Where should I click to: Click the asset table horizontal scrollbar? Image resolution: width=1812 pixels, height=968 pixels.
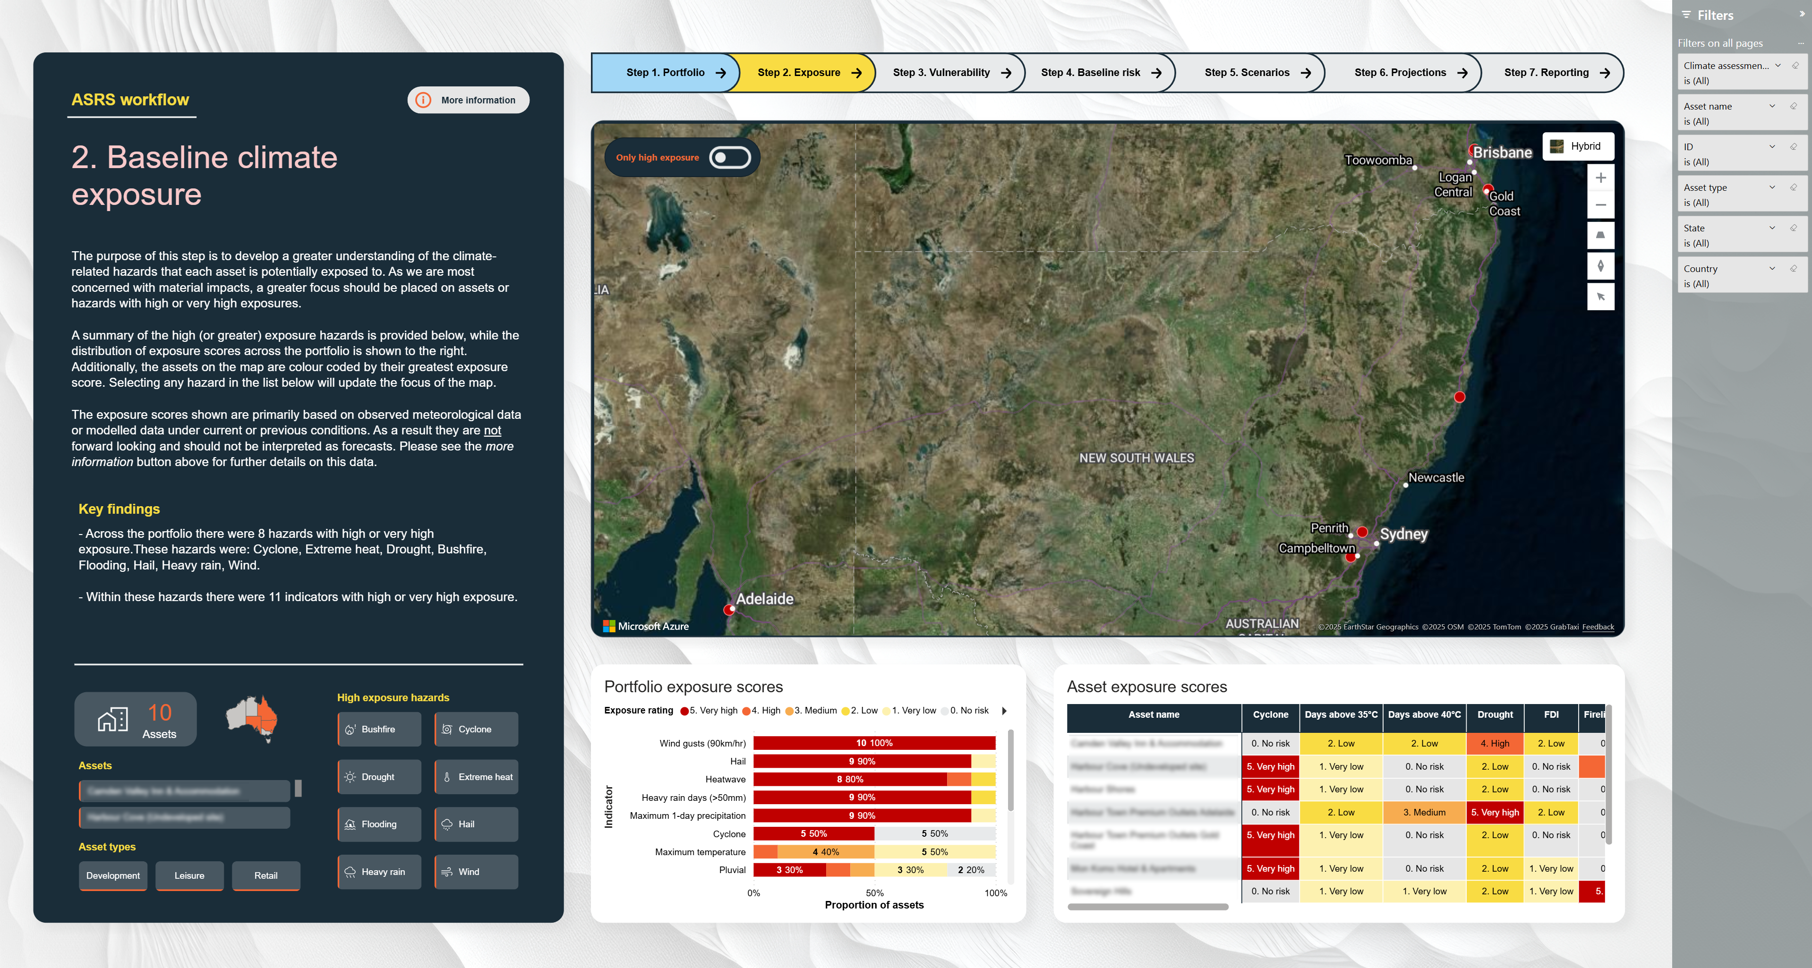(1149, 908)
